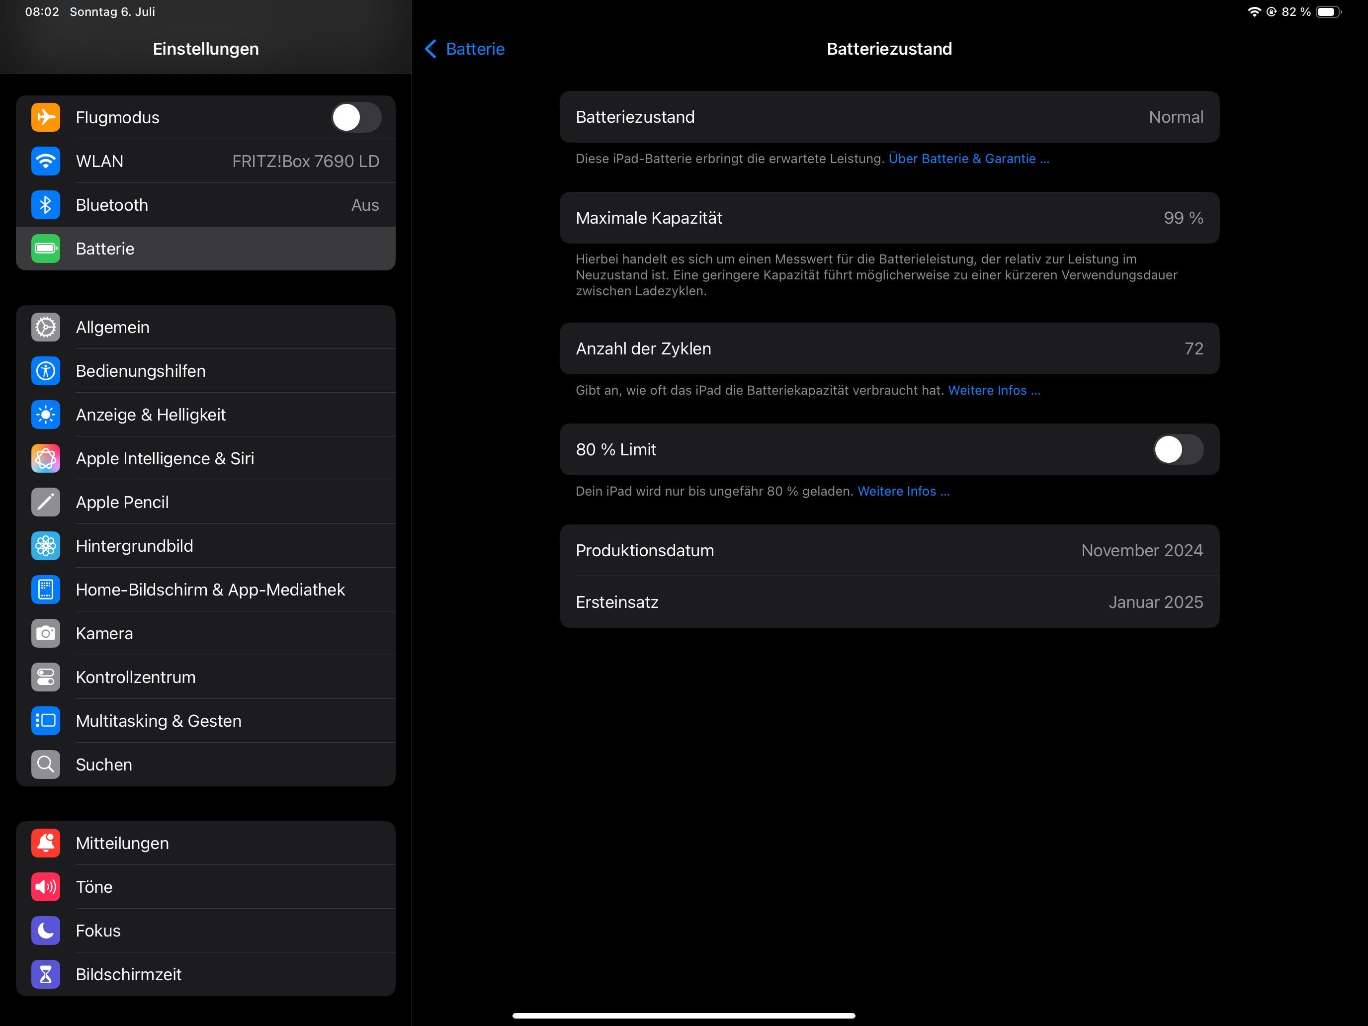This screenshot has height=1026, width=1368.
Task: Open Hintergrundbild flower icon
Action: (x=46, y=546)
